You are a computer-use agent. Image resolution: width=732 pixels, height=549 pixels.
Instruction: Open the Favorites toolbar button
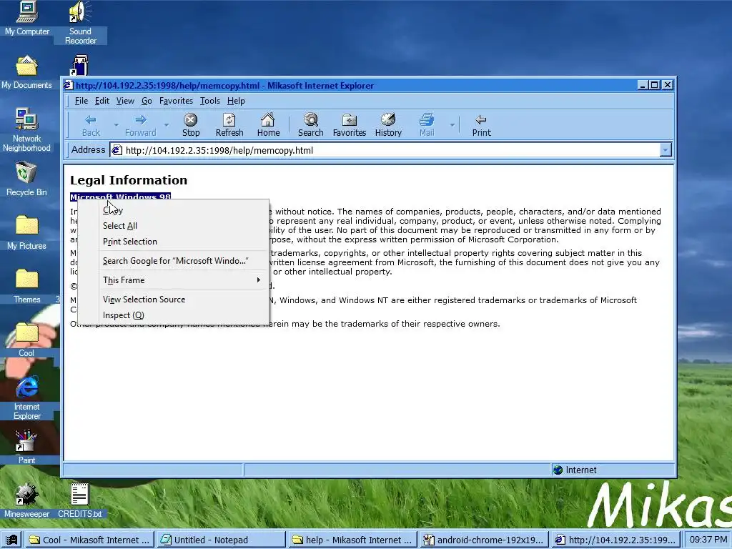[349, 126]
